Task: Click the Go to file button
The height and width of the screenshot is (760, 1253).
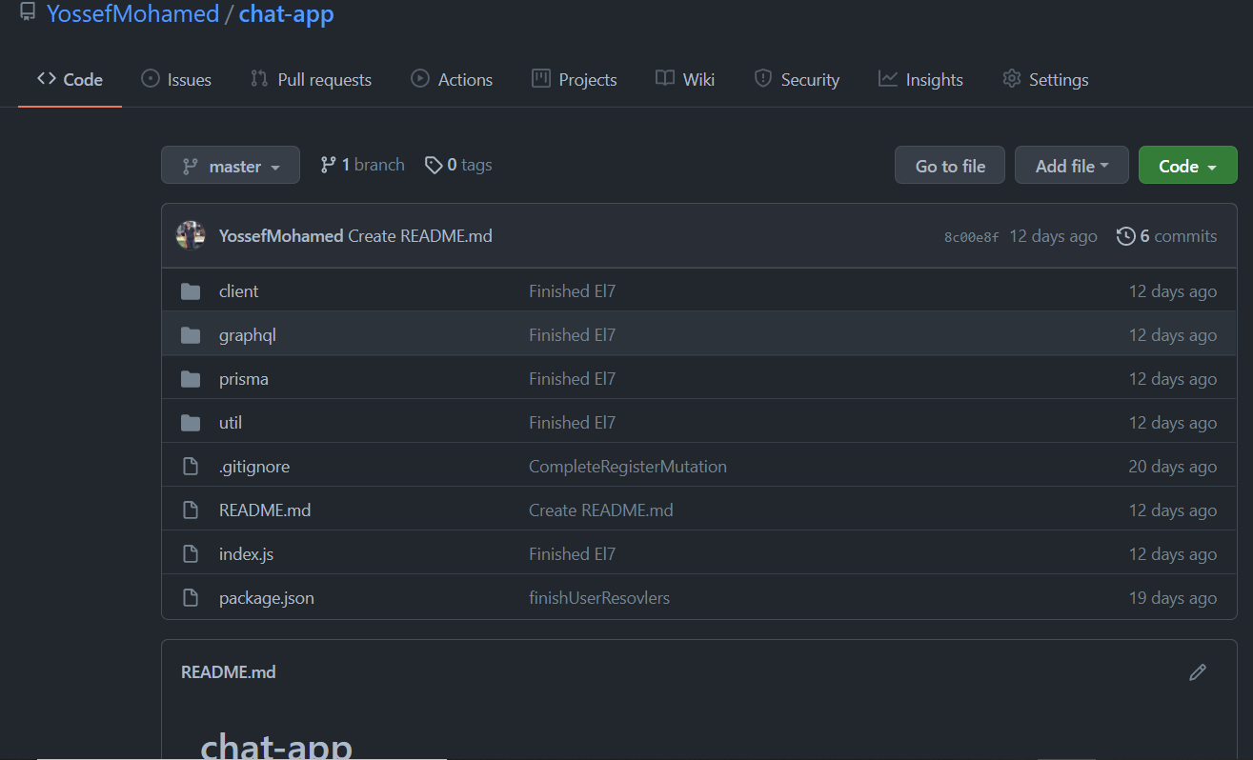Action: click(949, 165)
